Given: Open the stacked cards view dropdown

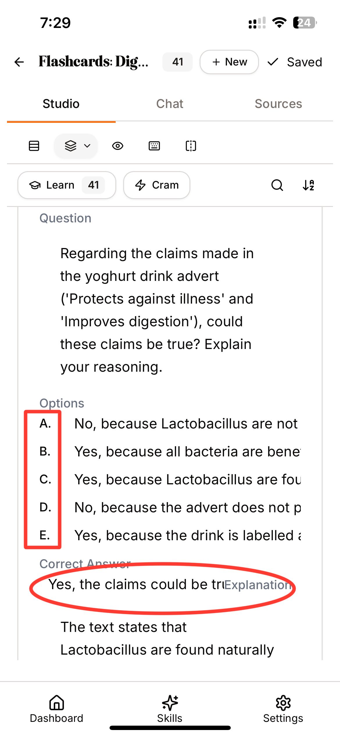Looking at the screenshot, I should coord(76,146).
